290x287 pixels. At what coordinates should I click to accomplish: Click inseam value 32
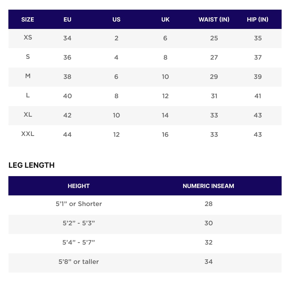[208, 242]
